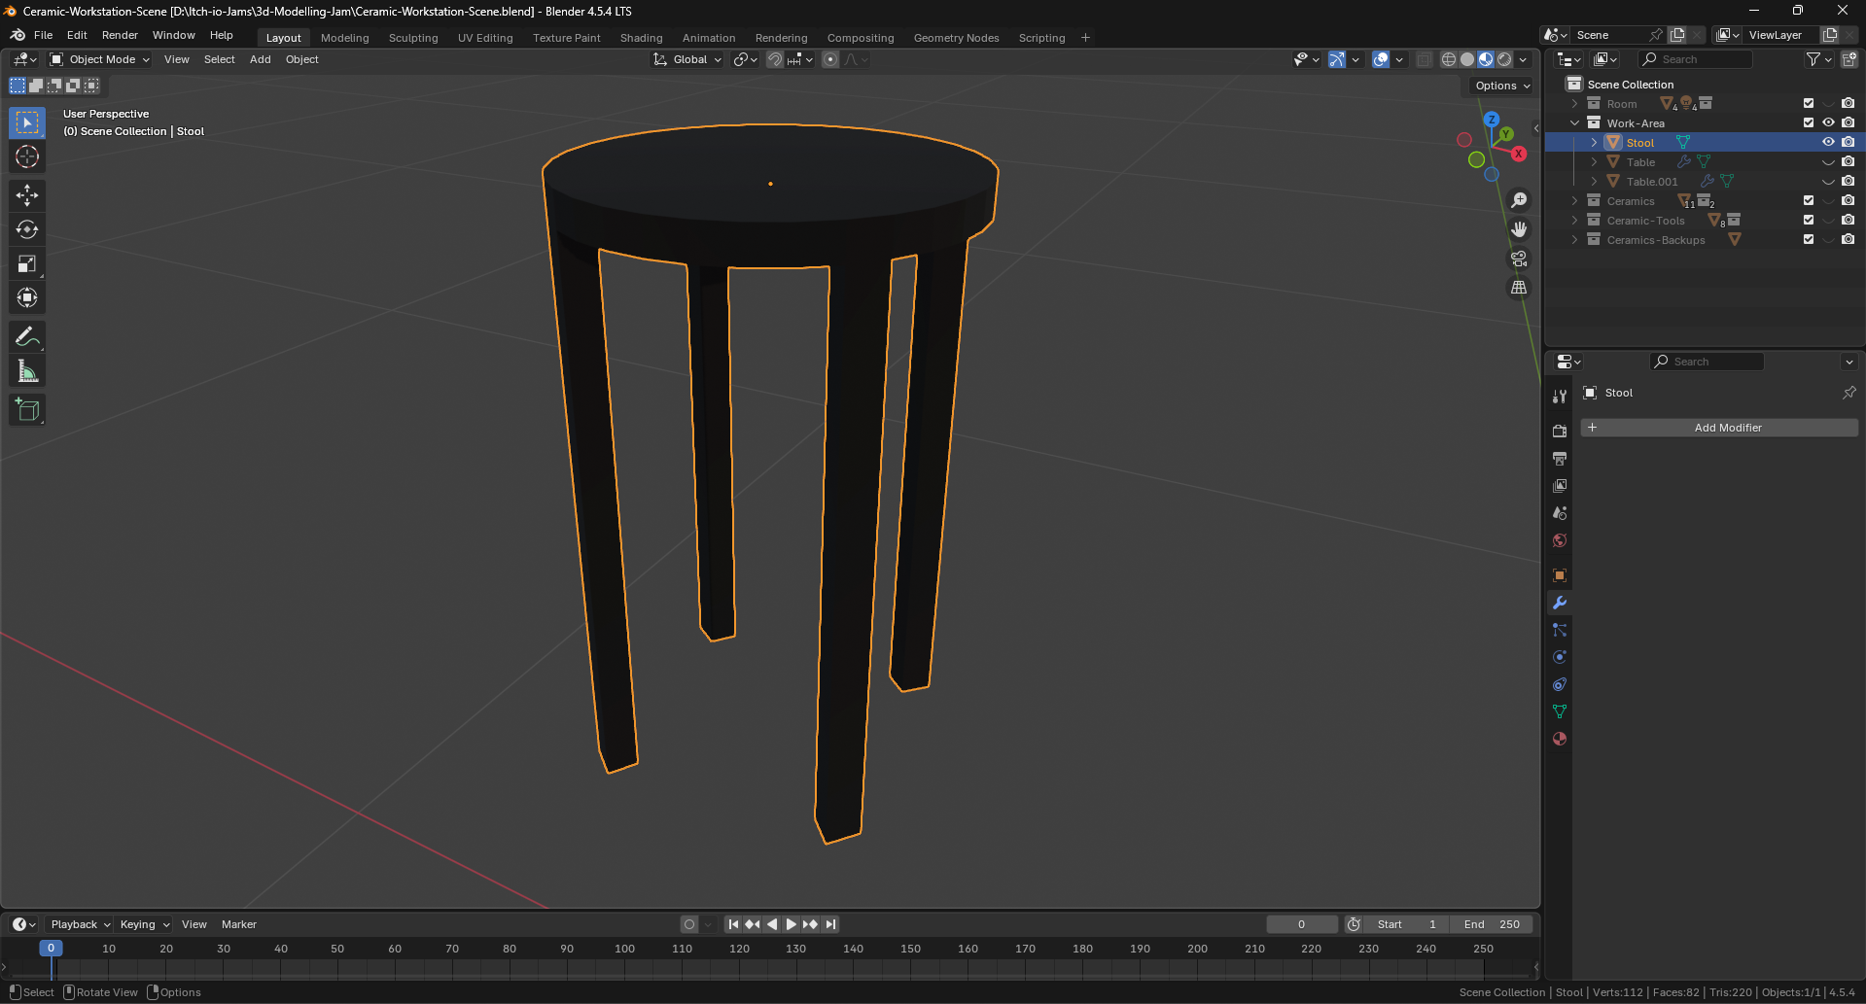This screenshot has height=1004, width=1866.
Task: Exclude the Room collection from view layer
Action: (1809, 103)
